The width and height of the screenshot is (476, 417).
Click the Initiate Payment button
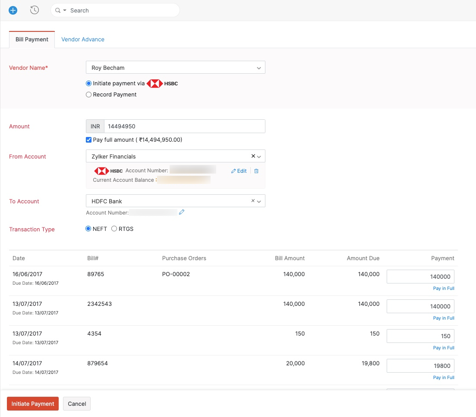[33, 404]
